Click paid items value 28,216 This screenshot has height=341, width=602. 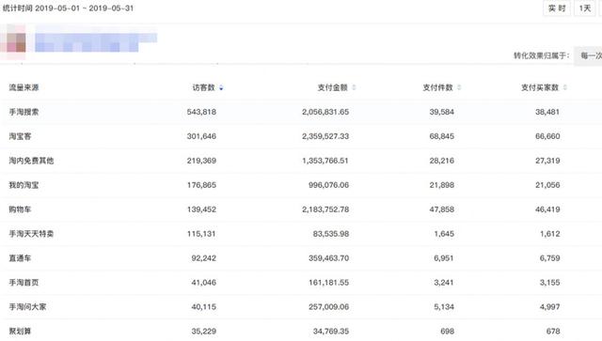pyautogui.click(x=442, y=161)
